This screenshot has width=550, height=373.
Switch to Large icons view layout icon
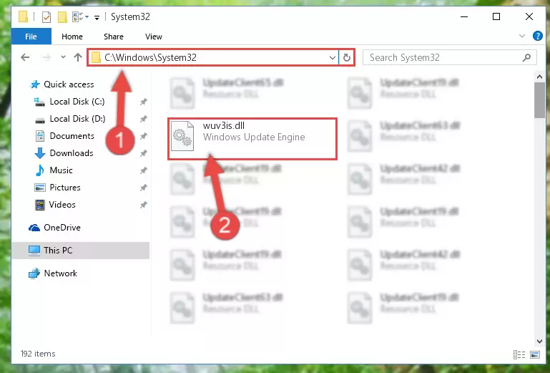(x=535, y=354)
